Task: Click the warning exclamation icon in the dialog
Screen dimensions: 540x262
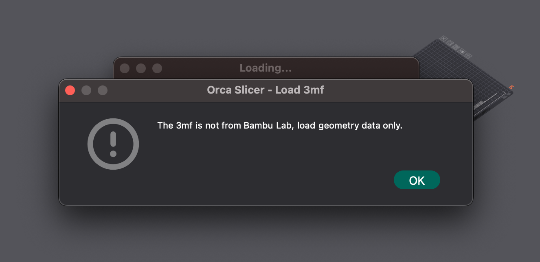Action: click(x=113, y=144)
